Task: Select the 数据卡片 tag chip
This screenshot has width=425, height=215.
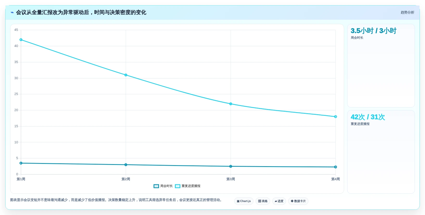Action: [x=298, y=201]
